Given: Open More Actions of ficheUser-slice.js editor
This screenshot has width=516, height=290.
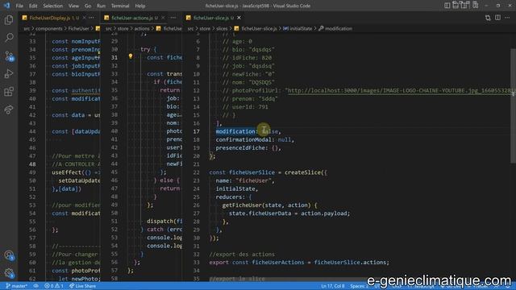Looking at the screenshot, I should pos(507,18).
